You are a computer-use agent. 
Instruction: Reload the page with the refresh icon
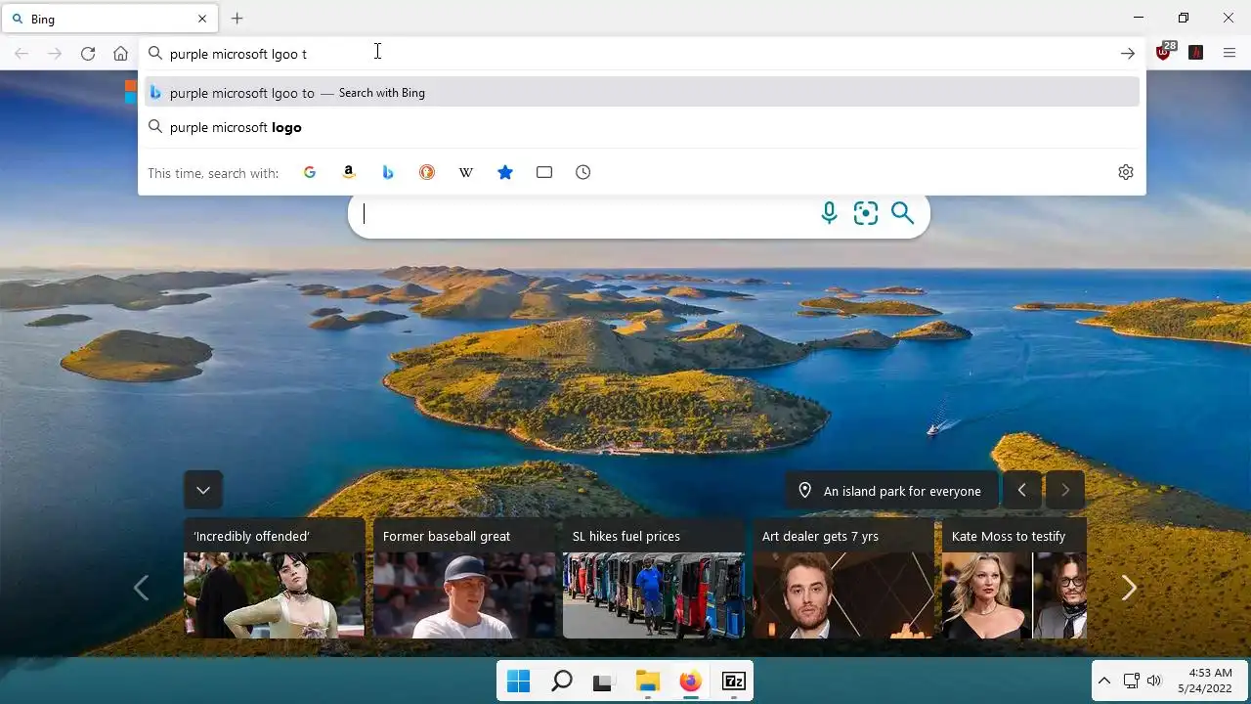pos(88,54)
